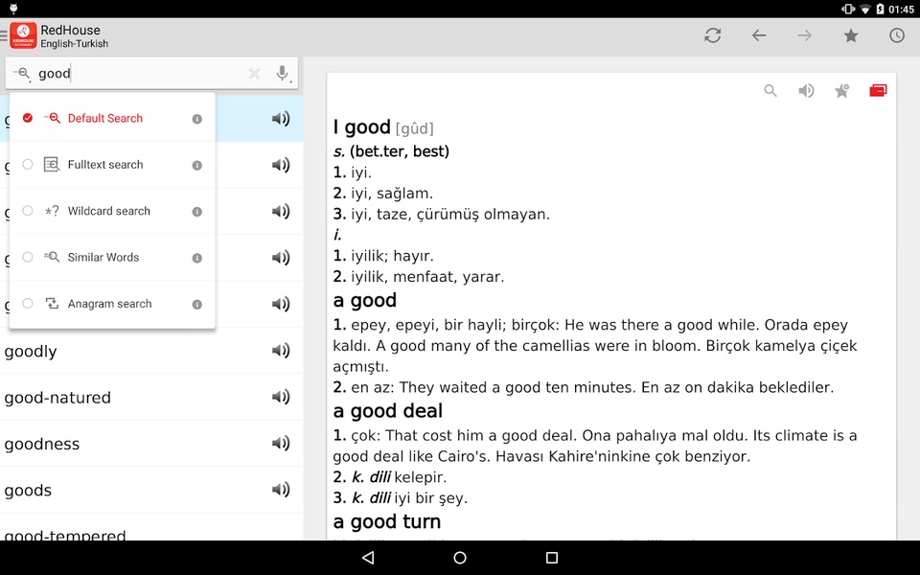Screen dimensions: 920x575
Task: Play audio for the second list result
Action: 281,165
